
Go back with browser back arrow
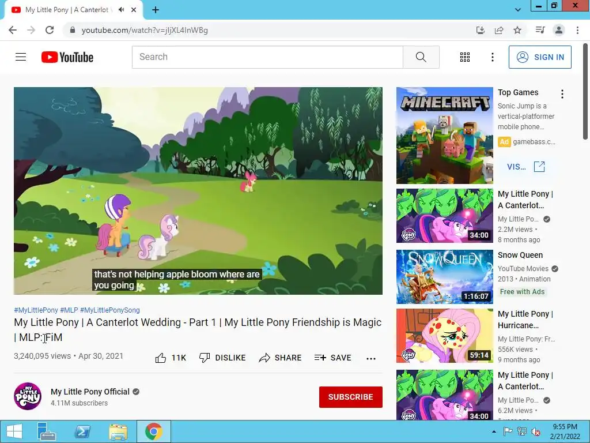(13, 30)
